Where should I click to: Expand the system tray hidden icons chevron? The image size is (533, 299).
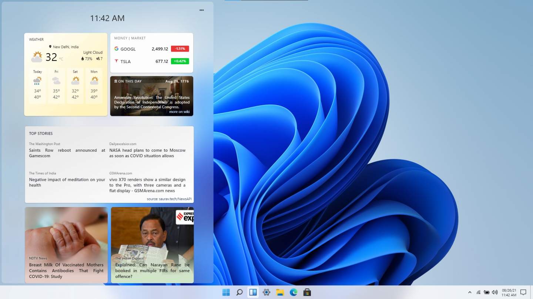470,292
